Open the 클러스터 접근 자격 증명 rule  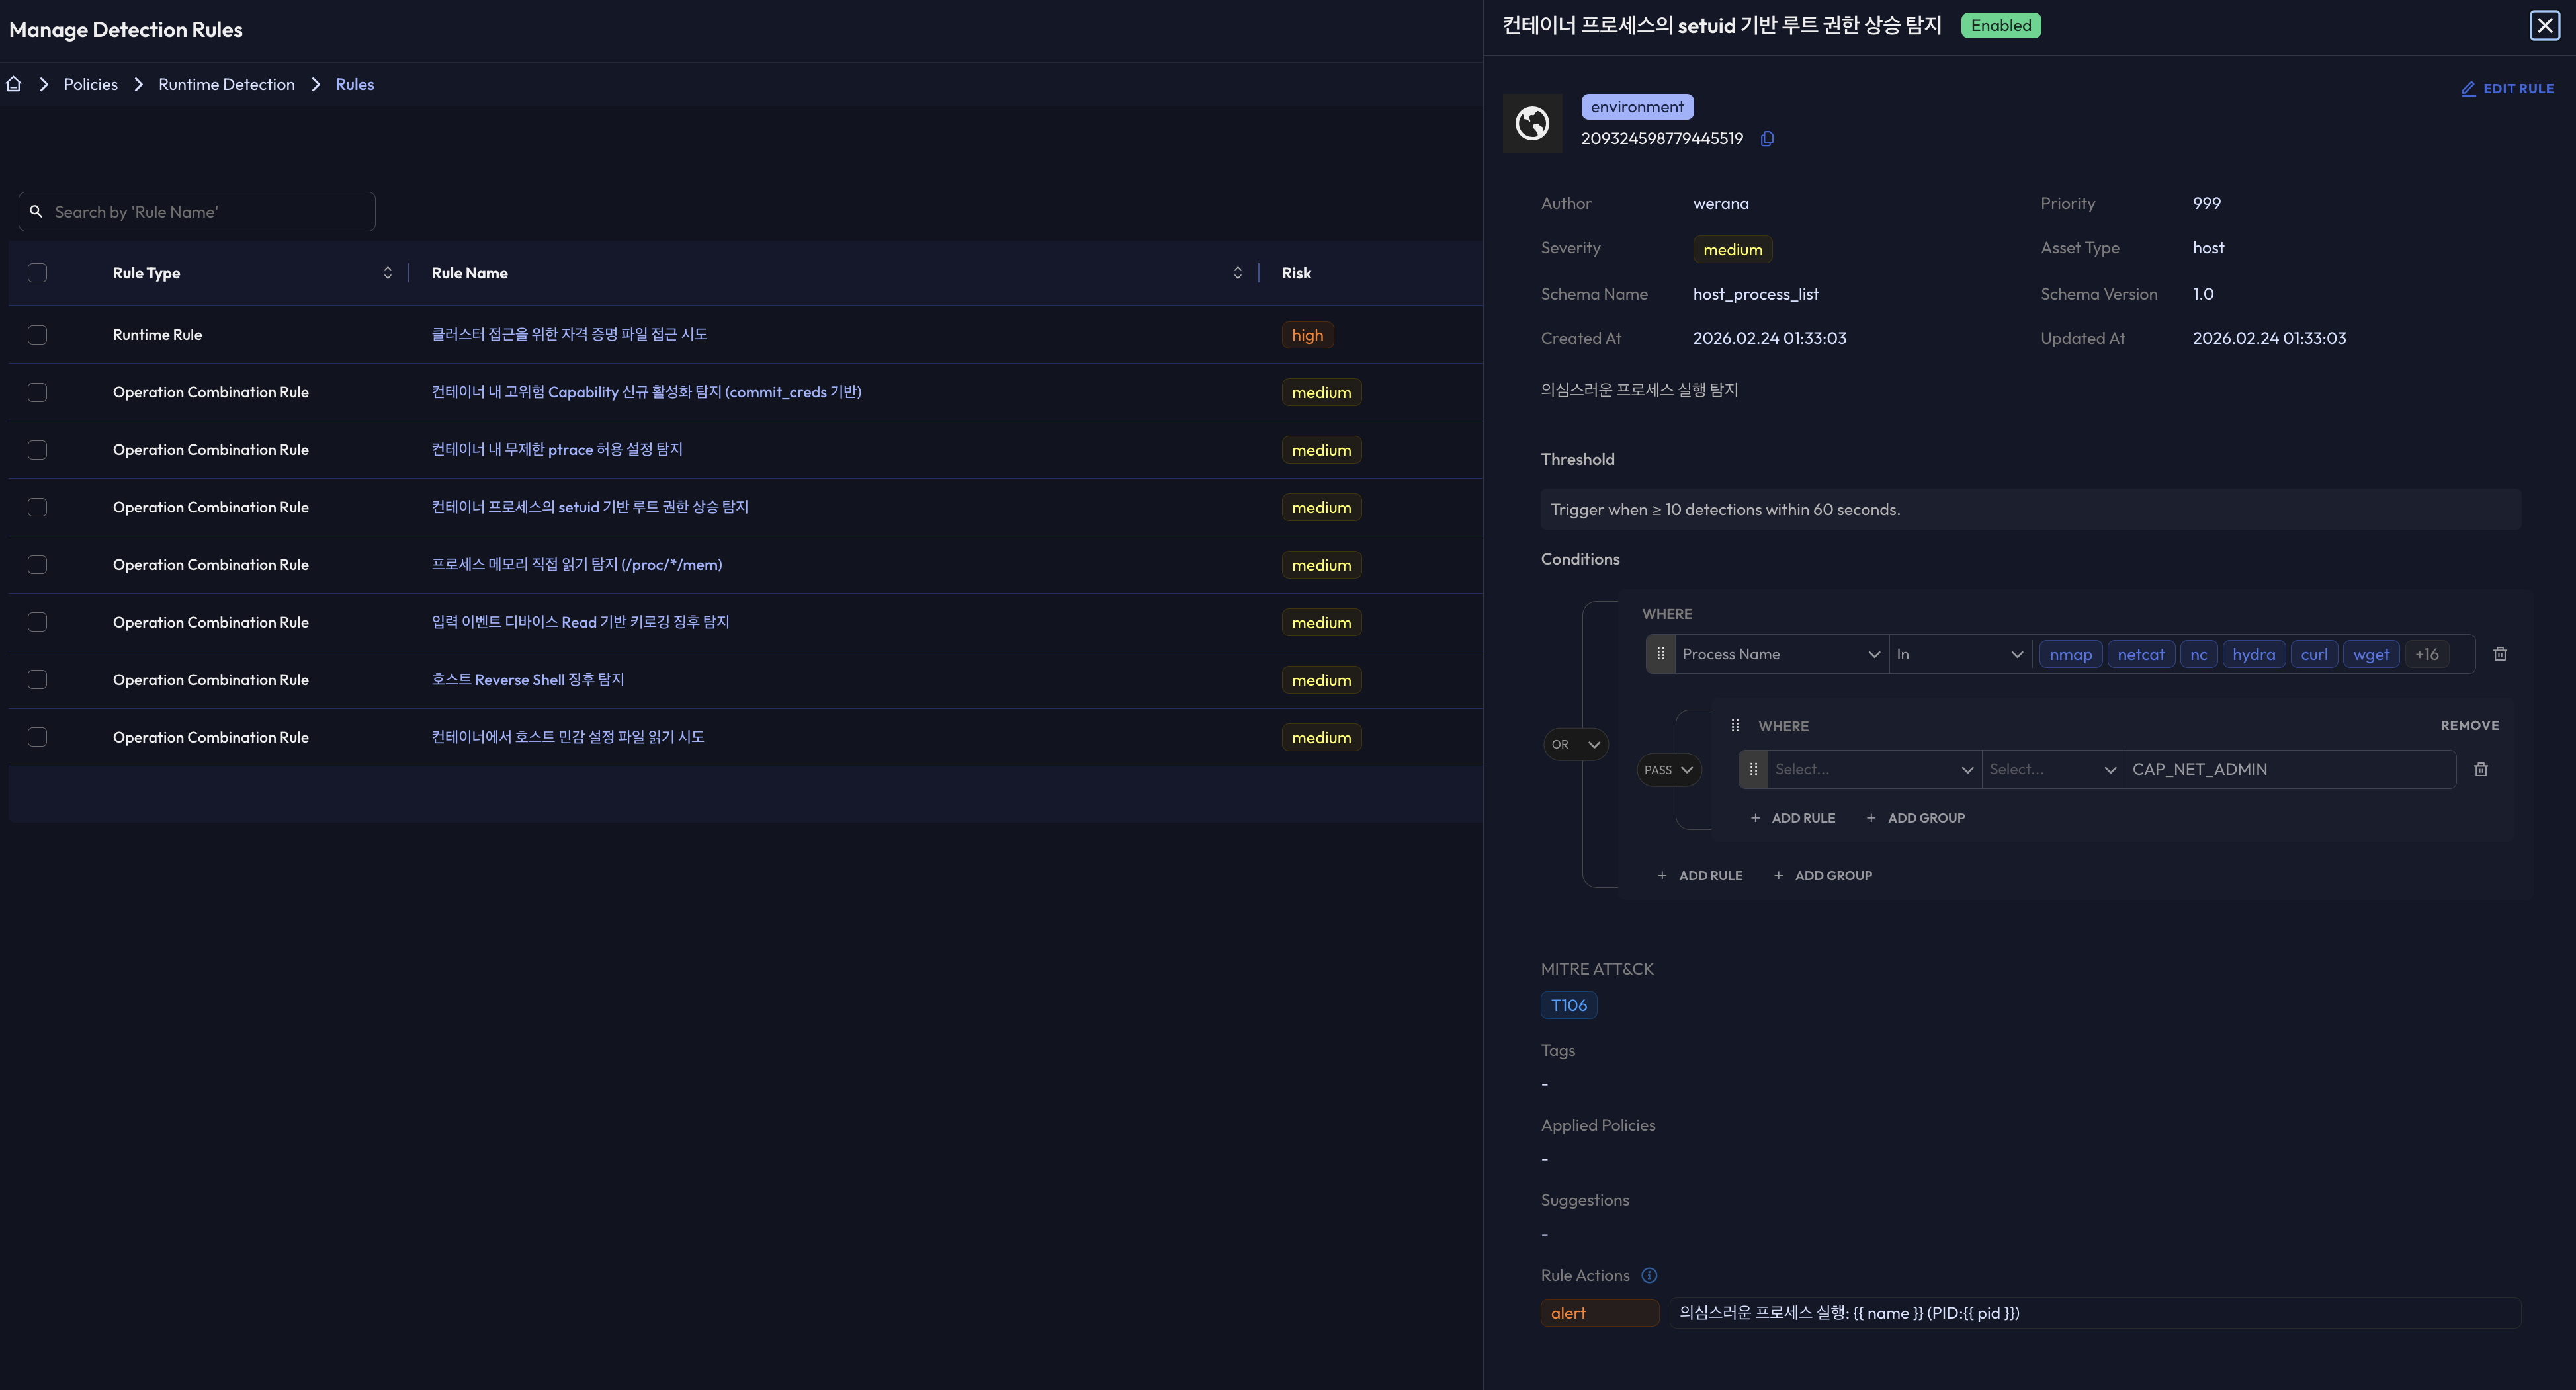[x=569, y=335]
